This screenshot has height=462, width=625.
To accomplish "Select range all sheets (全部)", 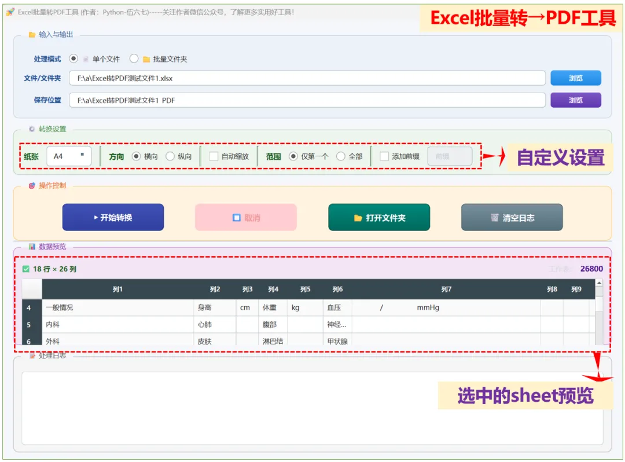I will 341,156.
